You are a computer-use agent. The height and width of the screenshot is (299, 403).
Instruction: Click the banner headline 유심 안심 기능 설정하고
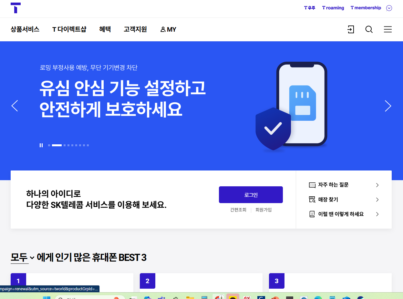[123, 88]
